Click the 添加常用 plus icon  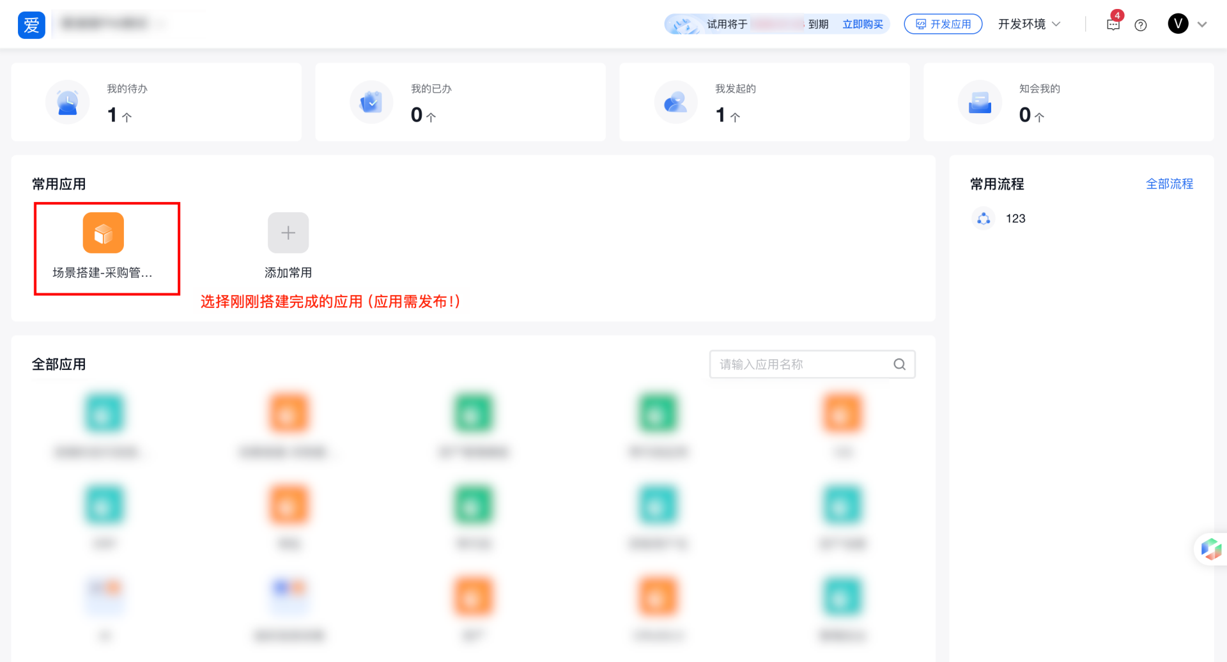[x=288, y=233]
